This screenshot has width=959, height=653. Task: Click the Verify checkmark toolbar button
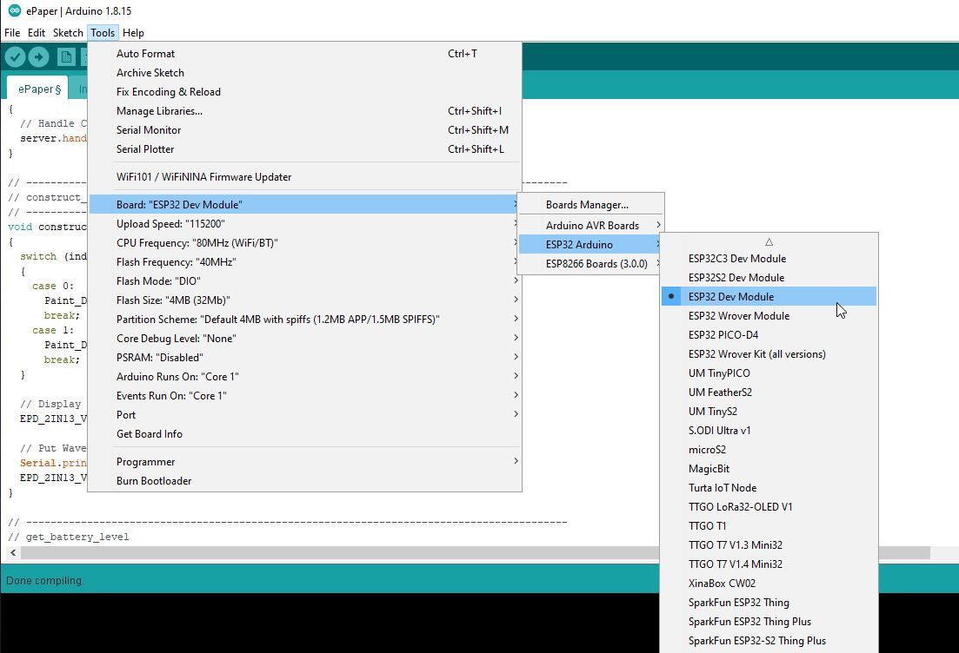pos(15,57)
